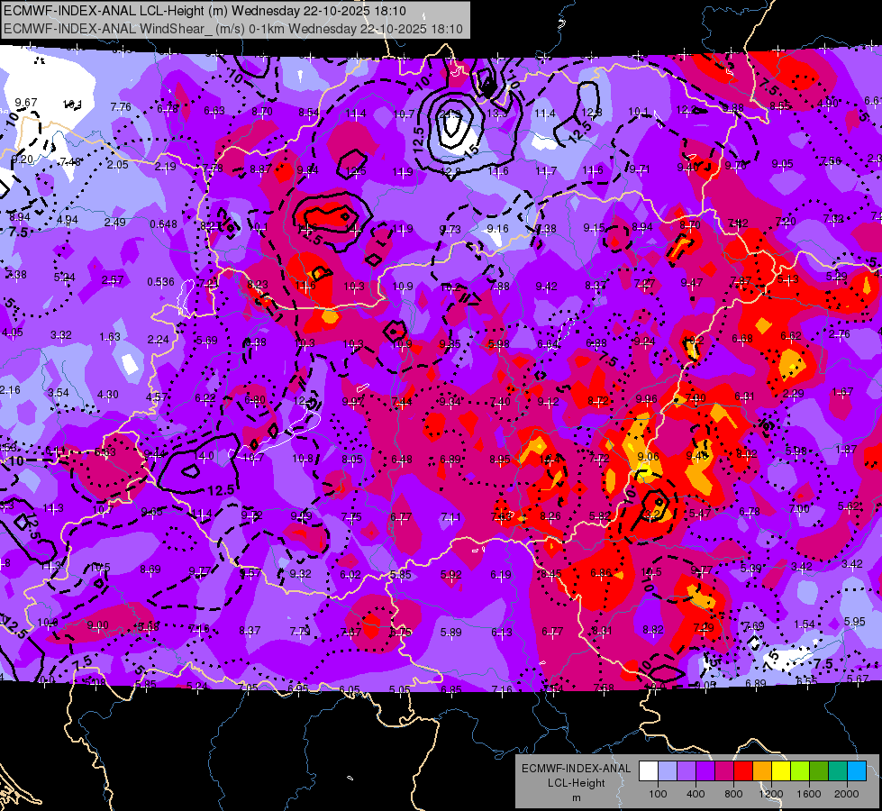Click the grid value 9.32
882x811 pixels.
300,573
